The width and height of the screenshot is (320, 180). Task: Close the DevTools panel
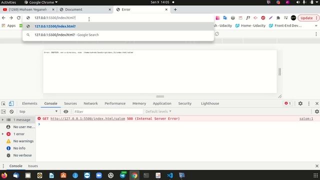pyautogui.click(x=316, y=103)
